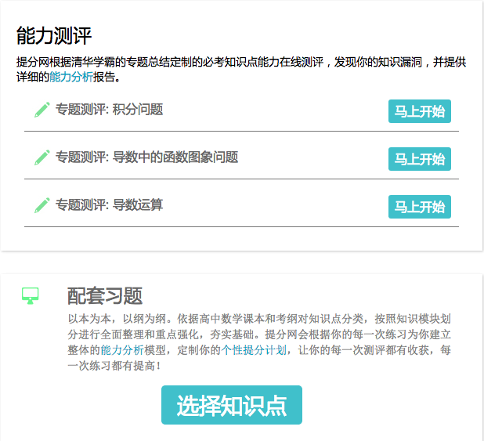Click the large 选择知识点 button
This screenshot has height=441, width=484.
(232, 406)
